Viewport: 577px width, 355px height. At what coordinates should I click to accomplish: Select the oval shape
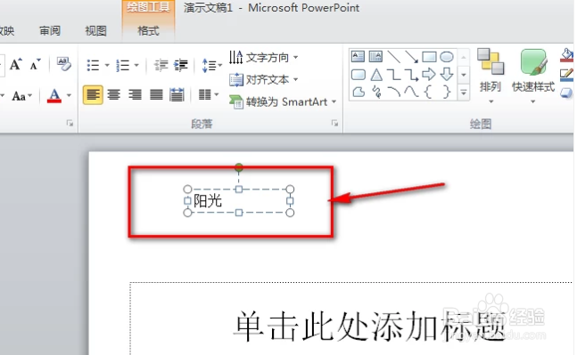click(x=447, y=57)
